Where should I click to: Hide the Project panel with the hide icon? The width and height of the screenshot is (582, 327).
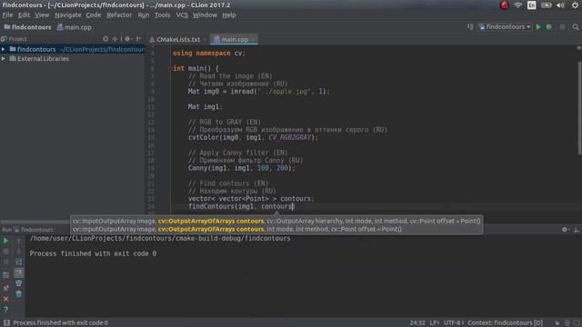click(x=138, y=38)
